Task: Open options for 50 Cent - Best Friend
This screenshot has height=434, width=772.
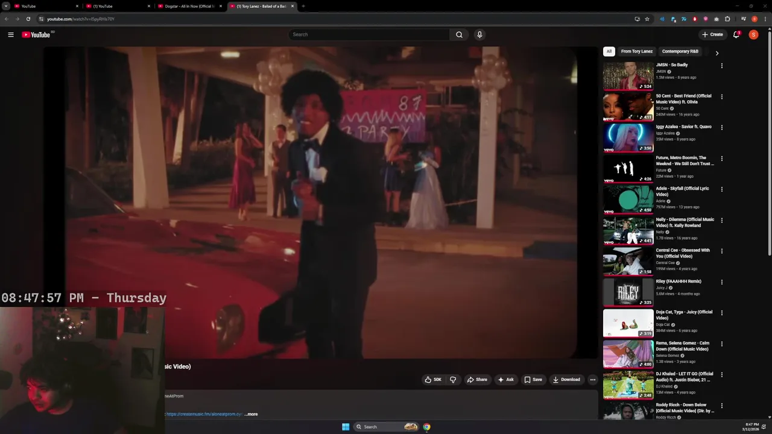Action: tap(722, 96)
